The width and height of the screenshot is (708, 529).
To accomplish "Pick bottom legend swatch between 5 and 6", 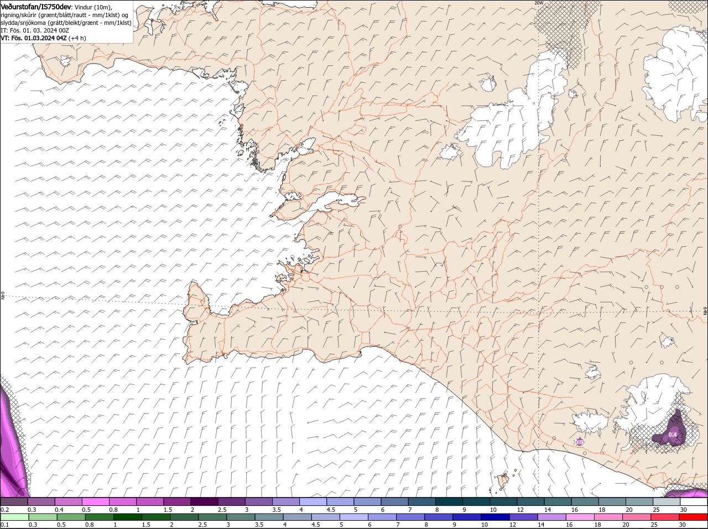I will point(353,517).
